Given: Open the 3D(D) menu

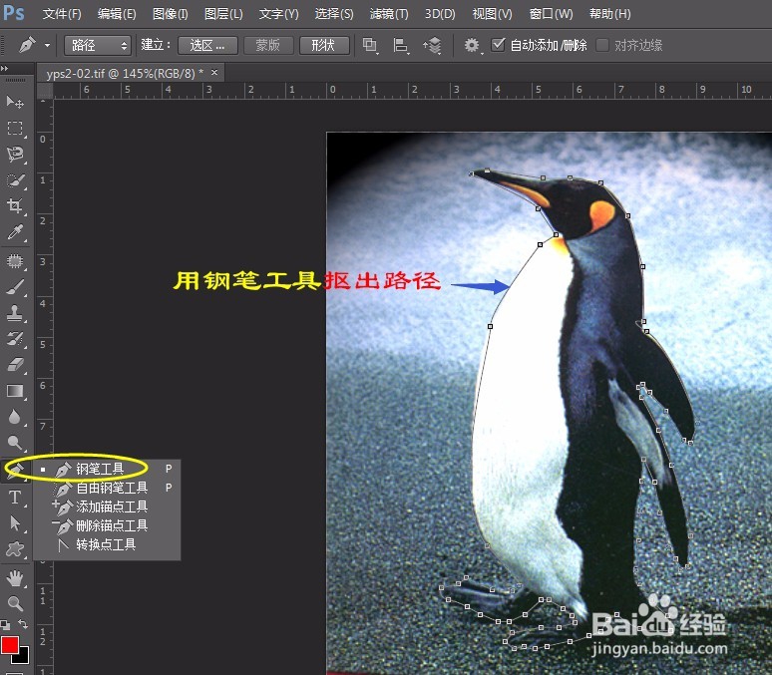Looking at the screenshot, I should [x=440, y=14].
